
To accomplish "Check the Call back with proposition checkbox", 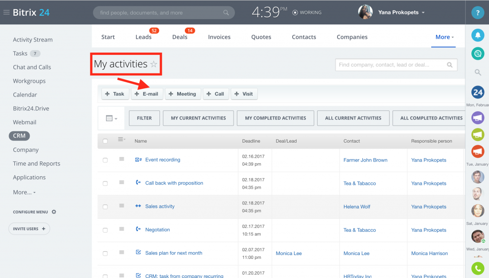I will pyautogui.click(x=105, y=183).
